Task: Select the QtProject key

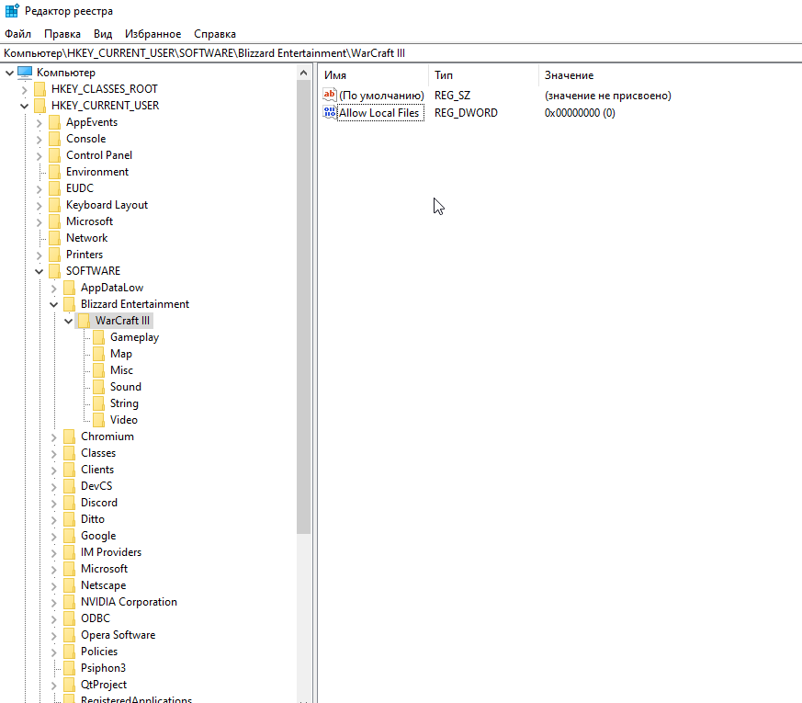Action: [104, 685]
